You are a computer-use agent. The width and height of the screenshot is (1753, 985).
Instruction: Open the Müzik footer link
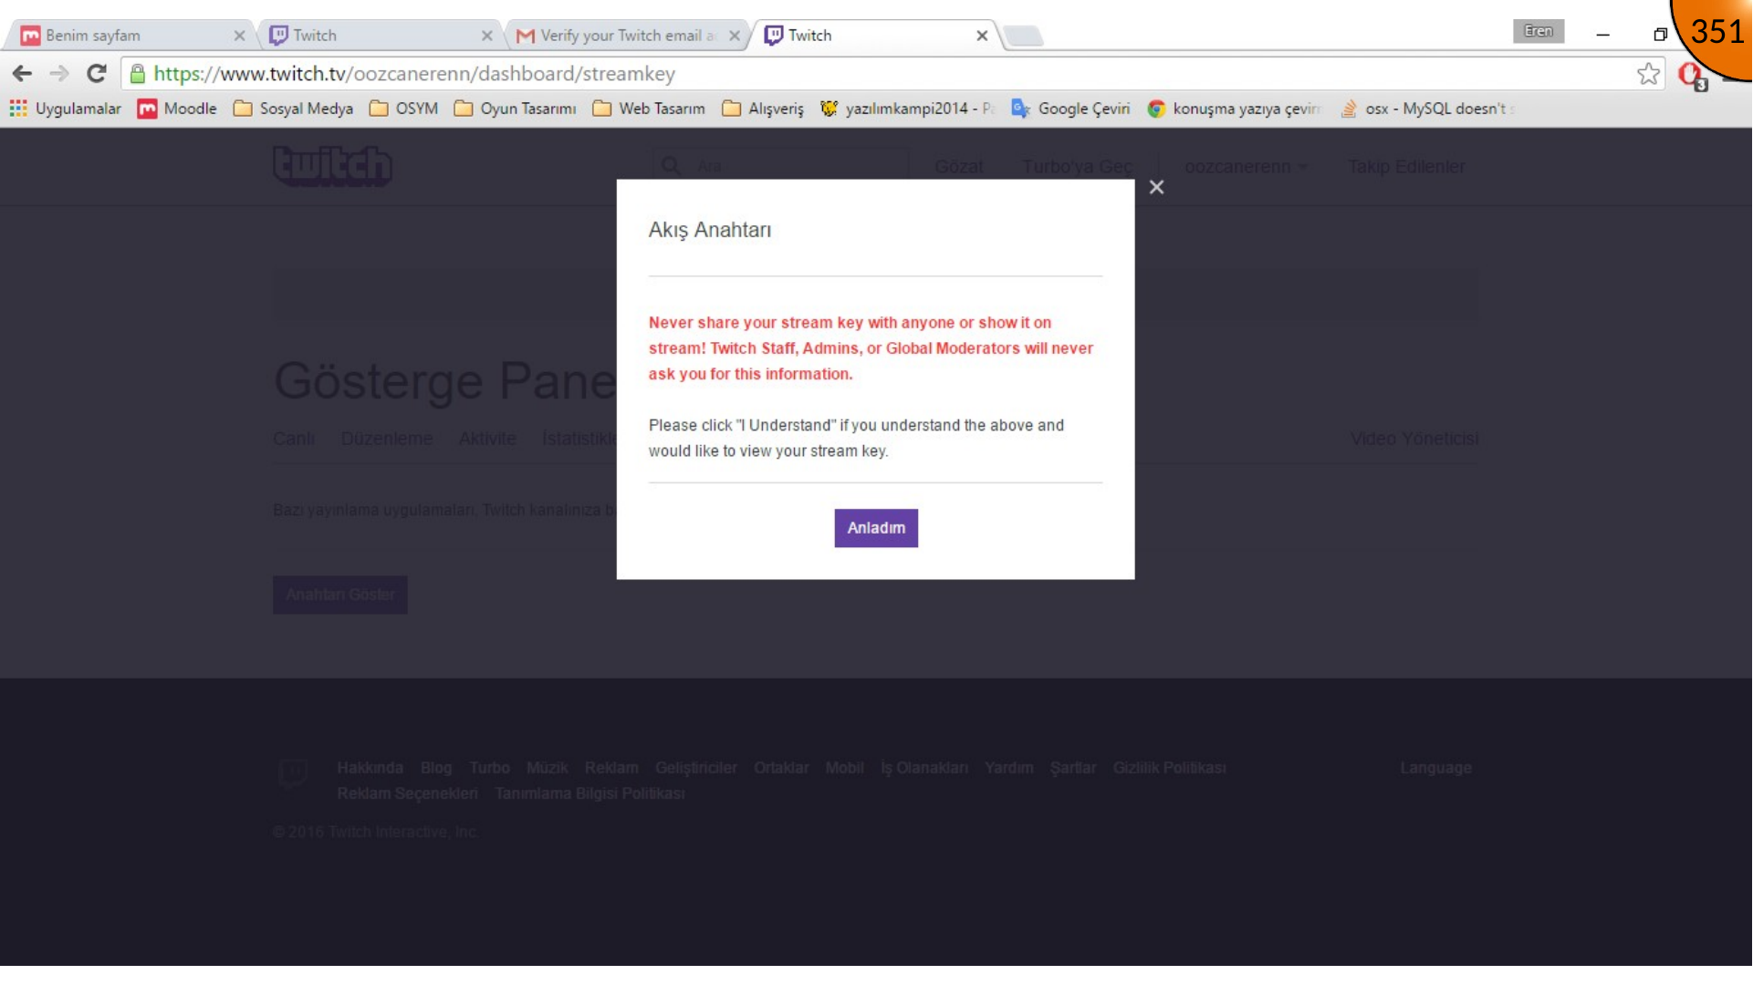(x=548, y=768)
